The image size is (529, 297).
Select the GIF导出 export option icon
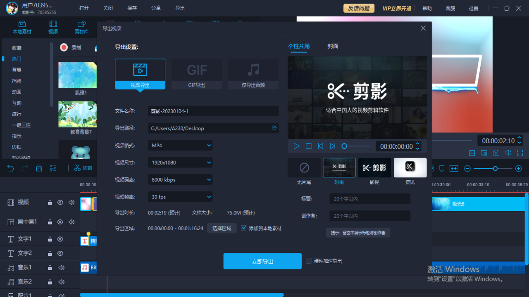point(196,70)
